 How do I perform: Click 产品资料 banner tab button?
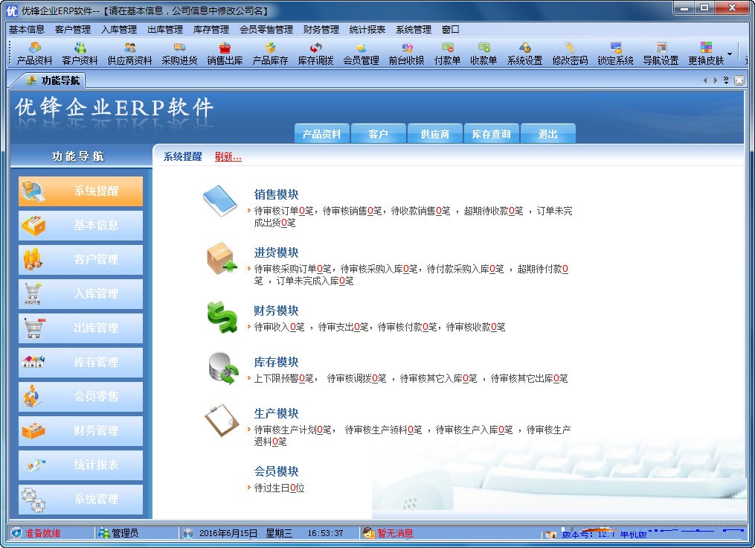(321, 134)
